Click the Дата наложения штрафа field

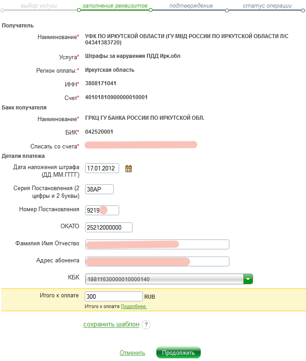click(102, 169)
